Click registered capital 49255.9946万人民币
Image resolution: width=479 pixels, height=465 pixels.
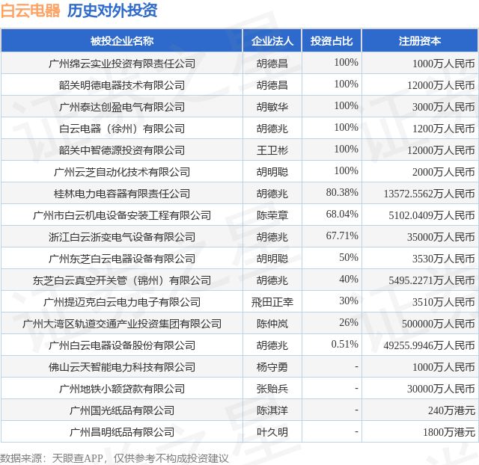pos(429,345)
